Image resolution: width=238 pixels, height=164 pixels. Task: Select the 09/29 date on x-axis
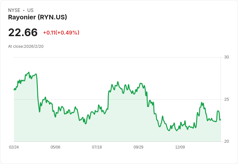pos(138,147)
